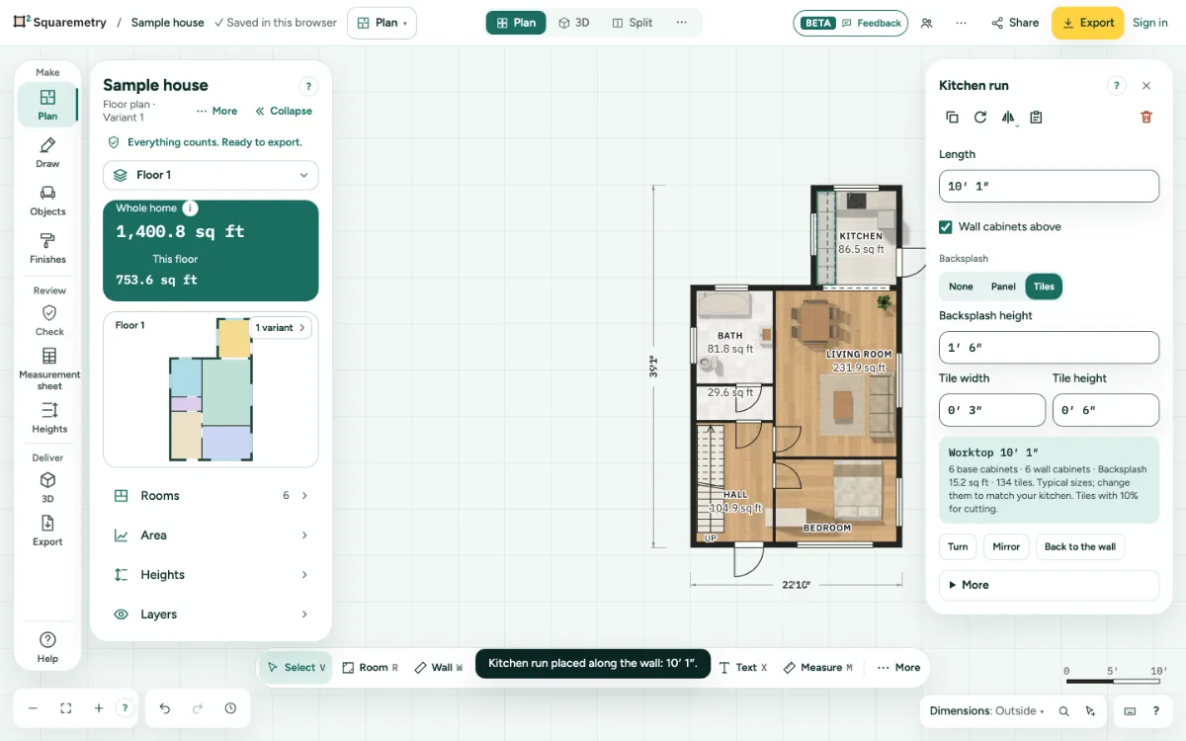This screenshot has height=741, width=1186.
Task: Undo the last action
Action: pos(165,708)
